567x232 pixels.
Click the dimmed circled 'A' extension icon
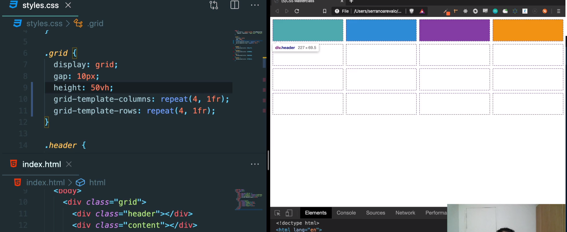point(535,11)
